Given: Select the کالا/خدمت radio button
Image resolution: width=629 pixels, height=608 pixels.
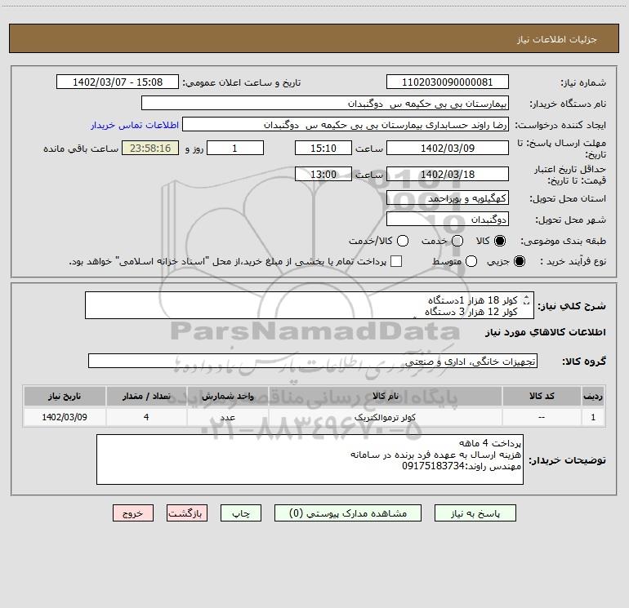Looking at the screenshot, I should point(403,241).
